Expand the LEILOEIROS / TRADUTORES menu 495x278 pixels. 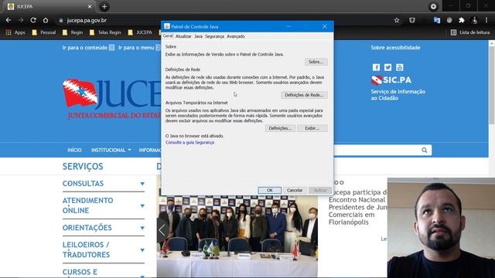[x=104, y=249]
